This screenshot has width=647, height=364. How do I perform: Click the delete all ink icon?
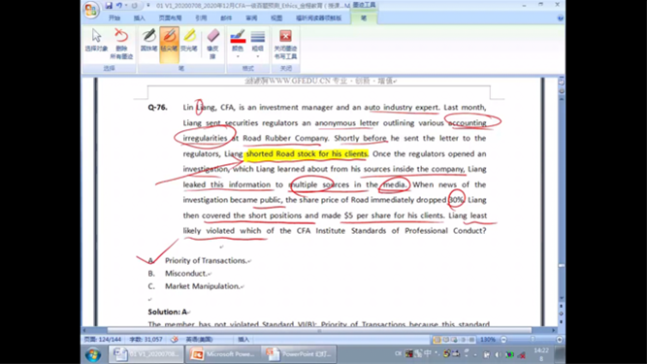(121, 44)
